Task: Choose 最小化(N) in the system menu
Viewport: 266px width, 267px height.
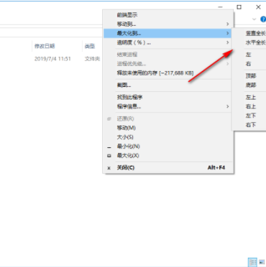Action: click(x=168, y=146)
